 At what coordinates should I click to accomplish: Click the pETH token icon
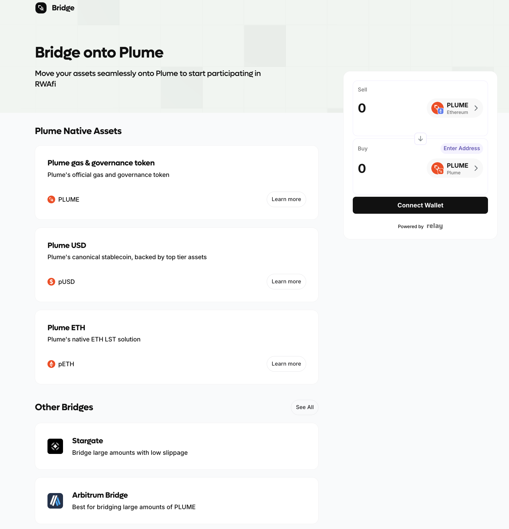click(51, 364)
